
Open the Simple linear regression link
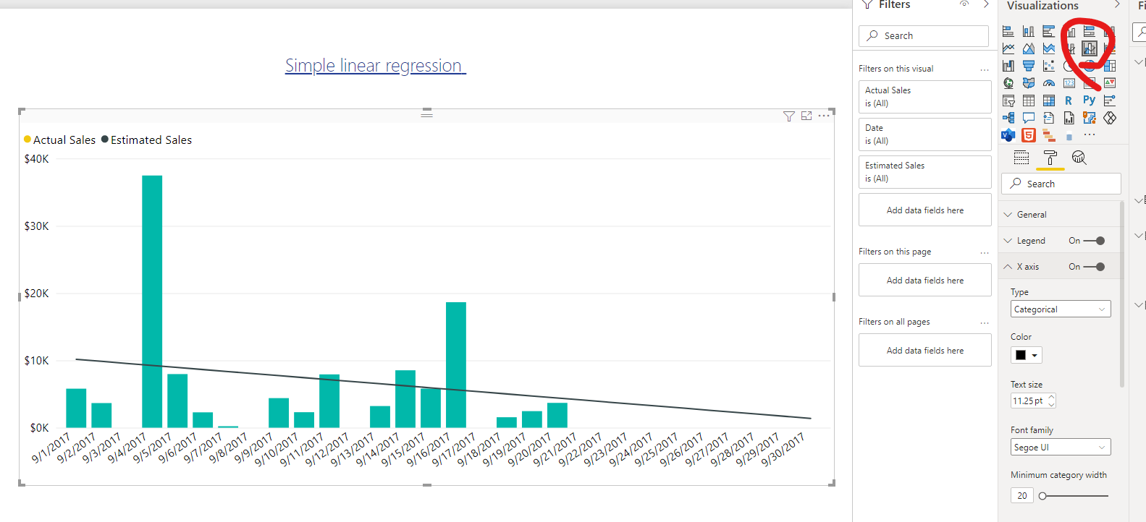(x=375, y=66)
